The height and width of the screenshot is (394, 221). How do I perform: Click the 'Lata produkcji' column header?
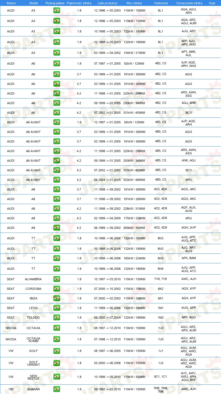pos(107,3)
